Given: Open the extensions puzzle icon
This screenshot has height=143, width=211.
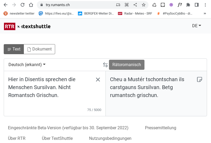Looking at the screenshot, I should 188,5.
